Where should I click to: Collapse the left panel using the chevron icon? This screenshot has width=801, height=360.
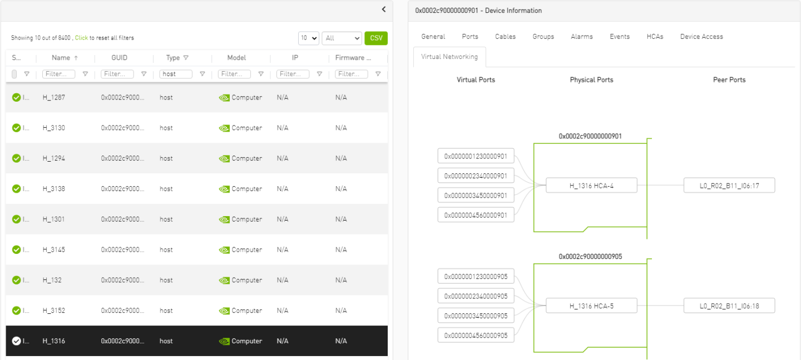383,9
